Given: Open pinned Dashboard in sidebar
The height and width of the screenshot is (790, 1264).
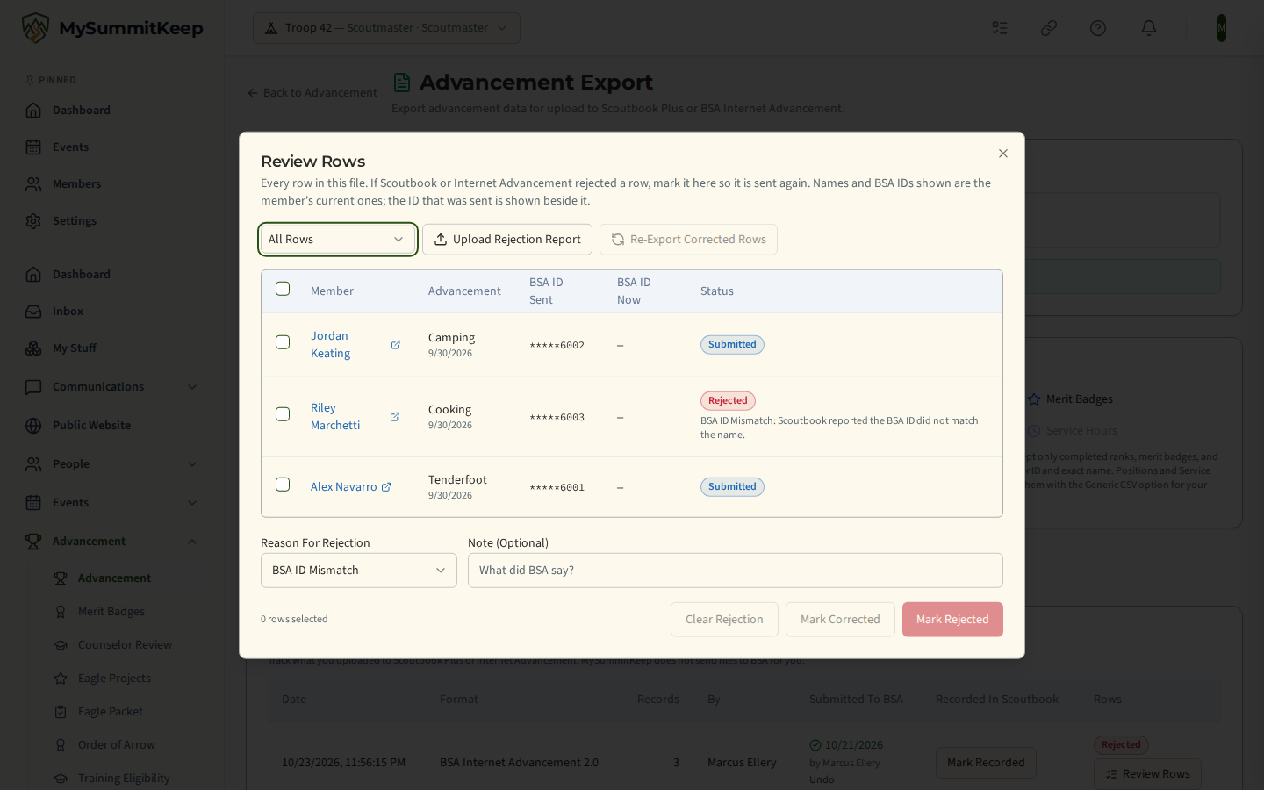Looking at the screenshot, I should click(112, 111).
